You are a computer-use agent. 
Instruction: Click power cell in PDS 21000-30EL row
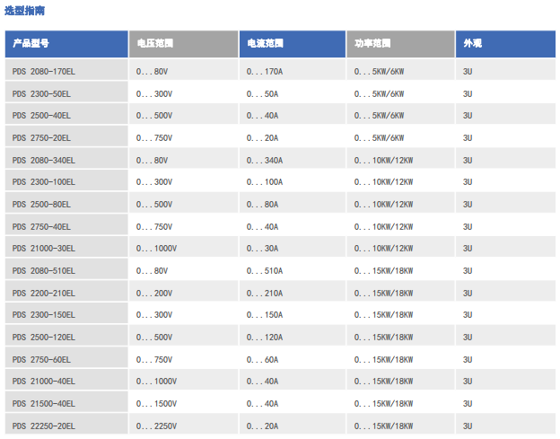[400, 249]
